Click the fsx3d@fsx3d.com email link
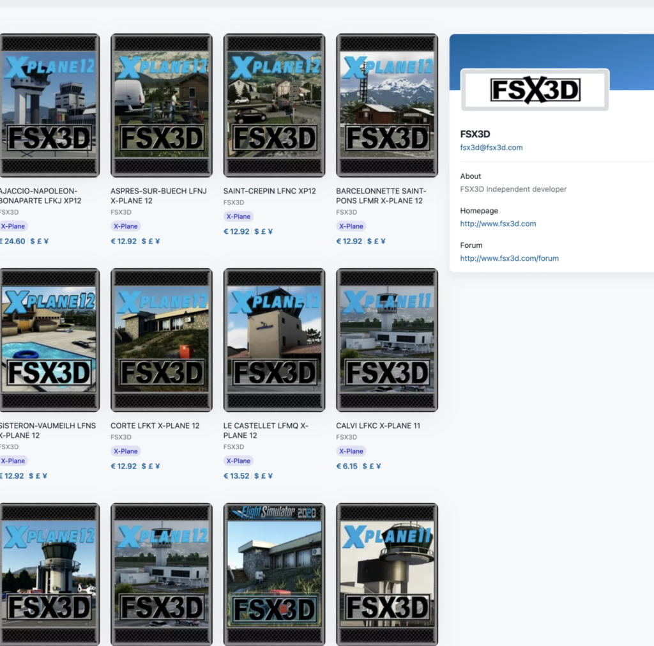This screenshot has width=654, height=646. (x=491, y=148)
